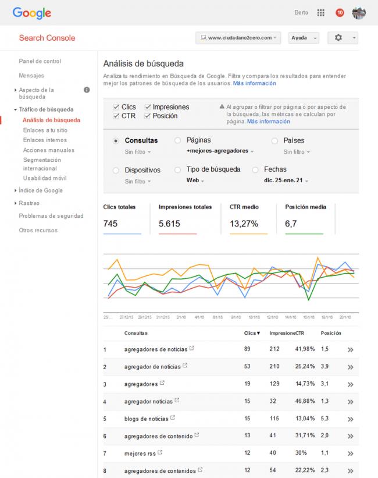
Task: Click the Berto account name
Action: coord(301,12)
